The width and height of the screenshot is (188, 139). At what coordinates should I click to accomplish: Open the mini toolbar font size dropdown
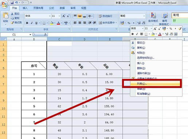pyautogui.click(x=151, y=29)
